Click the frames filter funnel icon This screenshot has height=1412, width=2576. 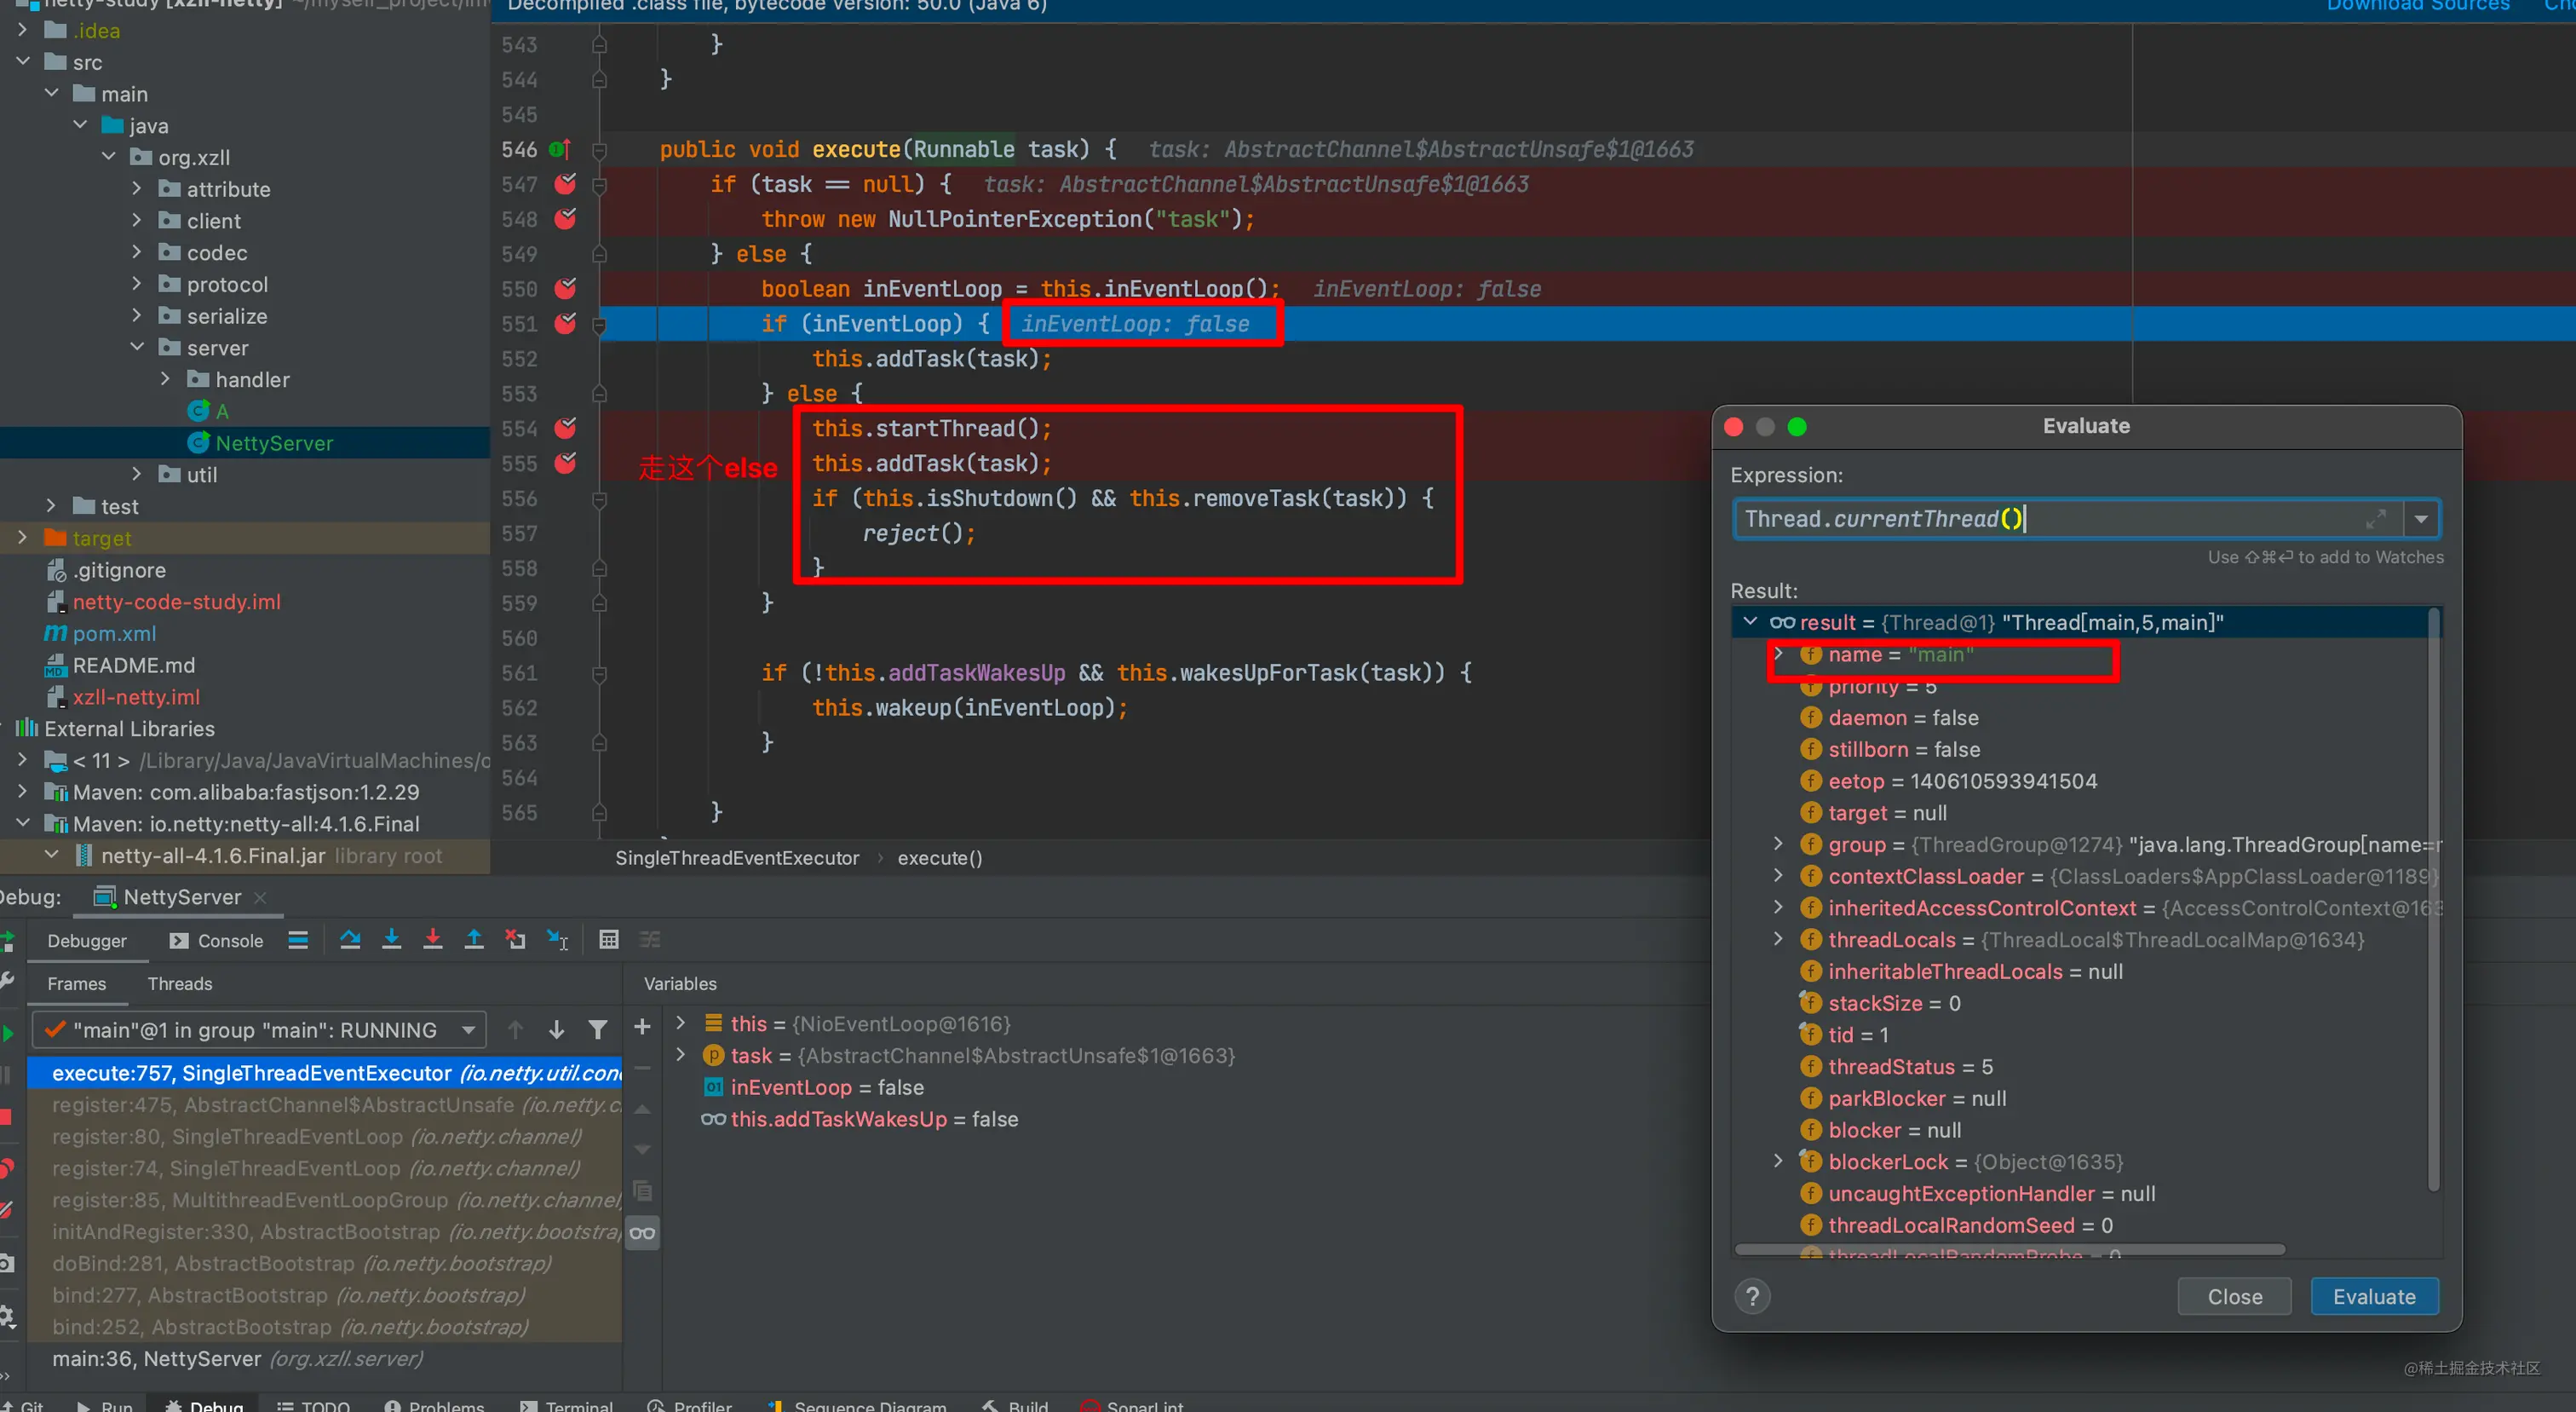(x=598, y=1030)
